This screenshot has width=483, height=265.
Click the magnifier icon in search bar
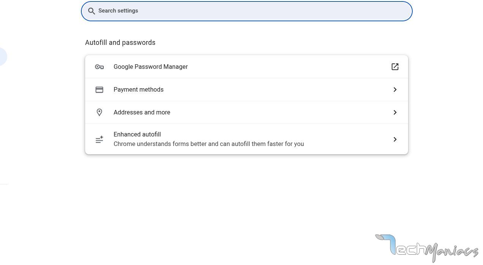[x=92, y=11]
